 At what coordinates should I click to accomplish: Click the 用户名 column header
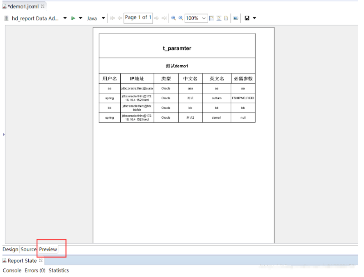click(110, 78)
